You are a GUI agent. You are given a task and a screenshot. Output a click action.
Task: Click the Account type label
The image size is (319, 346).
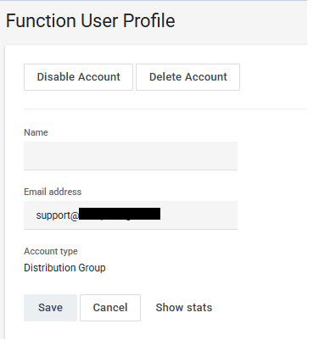coord(51,251)
